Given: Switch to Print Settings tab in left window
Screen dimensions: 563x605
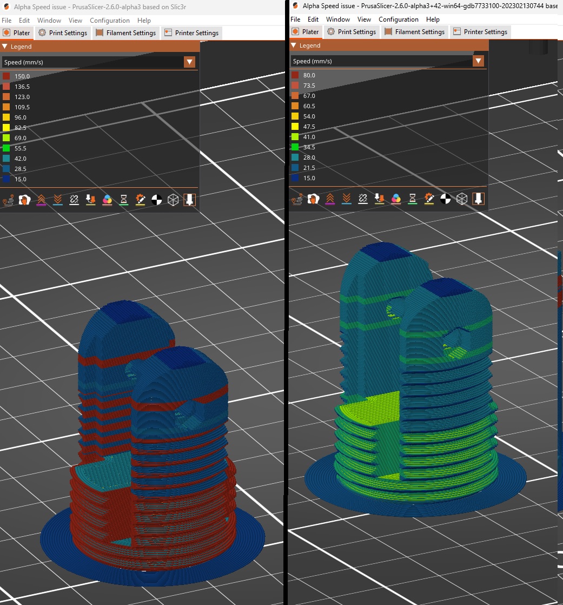Looking at the screenshot, I should [x=63, y=33].
